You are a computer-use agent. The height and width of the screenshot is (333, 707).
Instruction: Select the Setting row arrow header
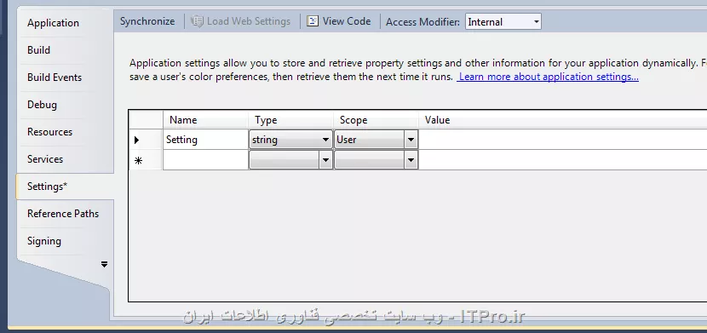[x=146, y=140]
